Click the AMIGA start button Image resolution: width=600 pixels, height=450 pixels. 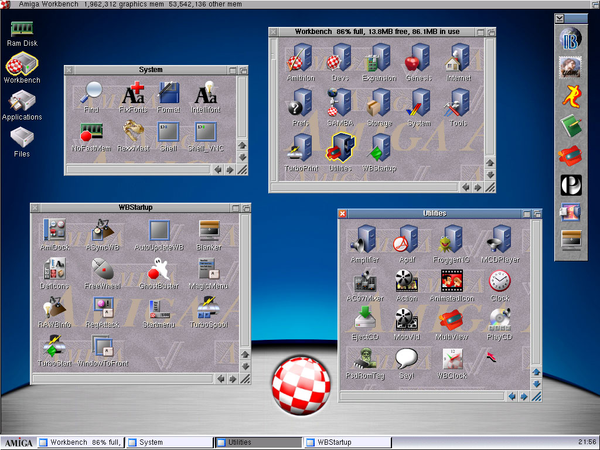tap(18, 442)
